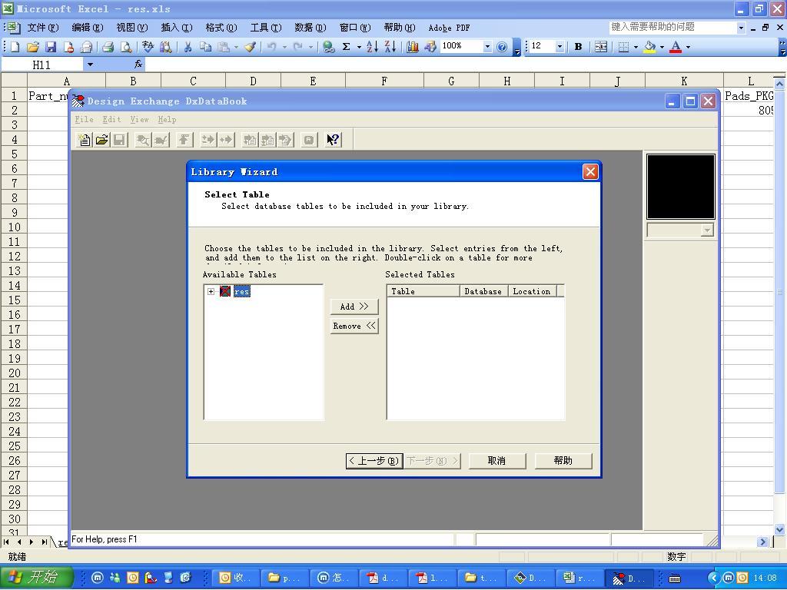
Task: Open dropdown below black preview box
Action: pyautogui.click(x=707, y=230)
